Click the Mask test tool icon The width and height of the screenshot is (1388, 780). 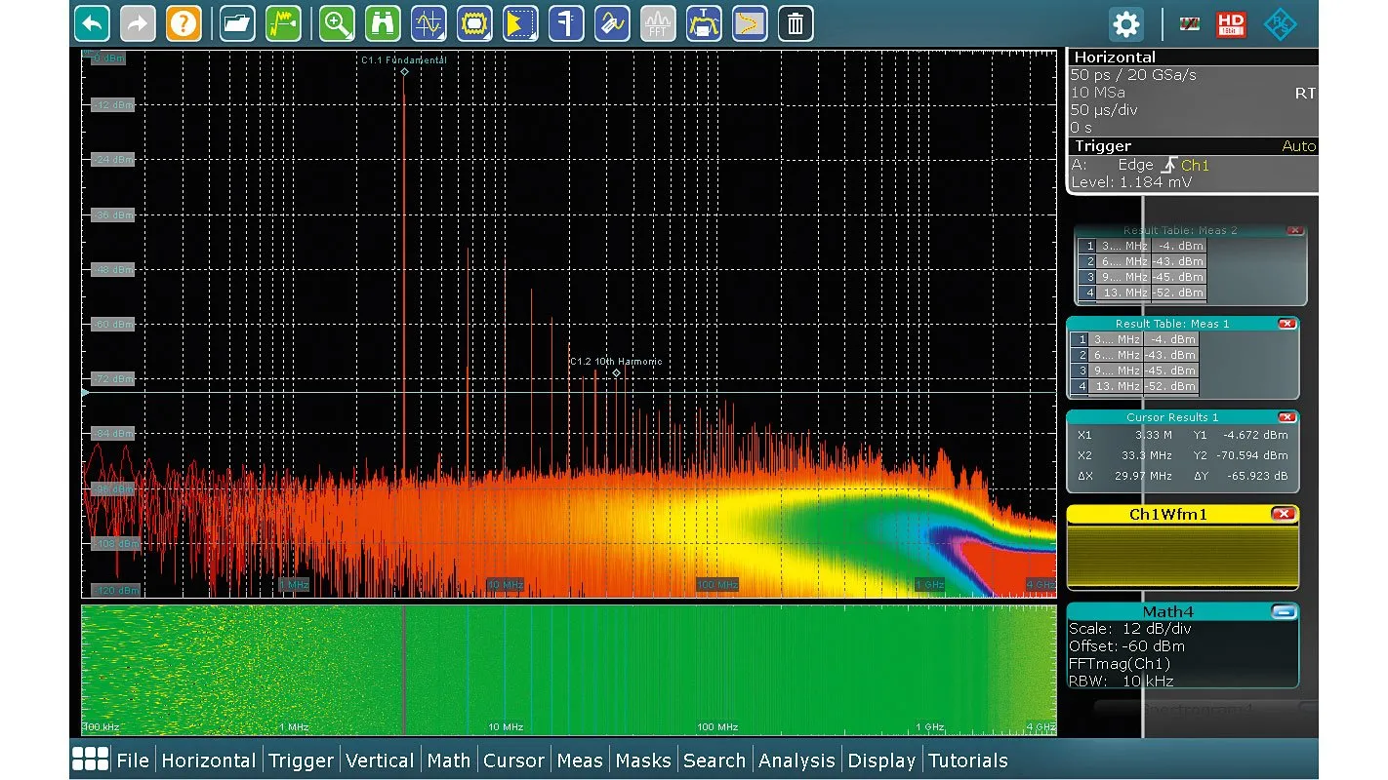[474, 23]
